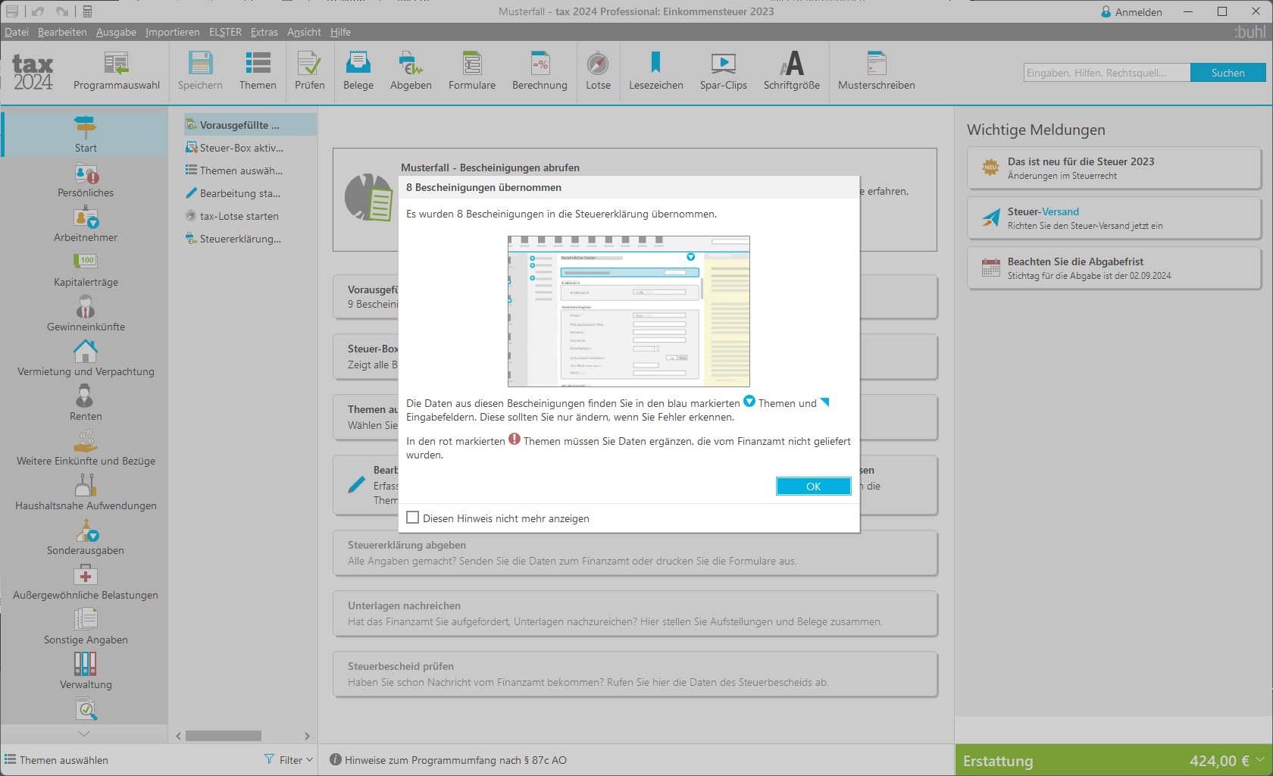Open the Importieren menu
The image size is (1273, 776).
(x=173, y=32)
